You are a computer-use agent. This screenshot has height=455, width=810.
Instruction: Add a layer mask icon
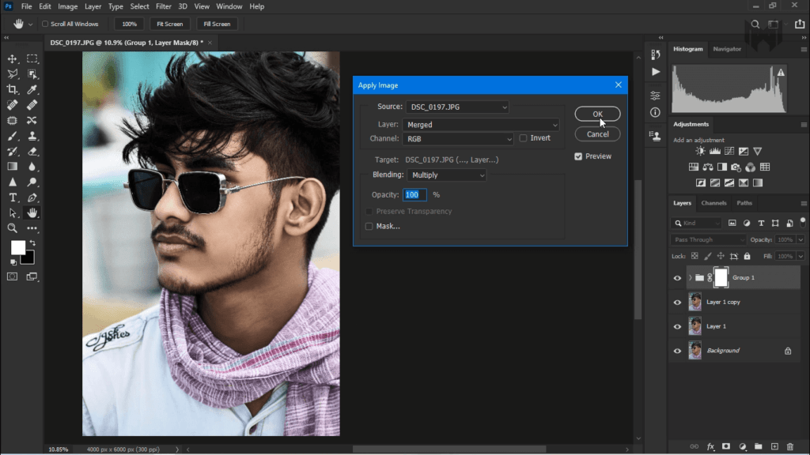click(x=726, y=446)
